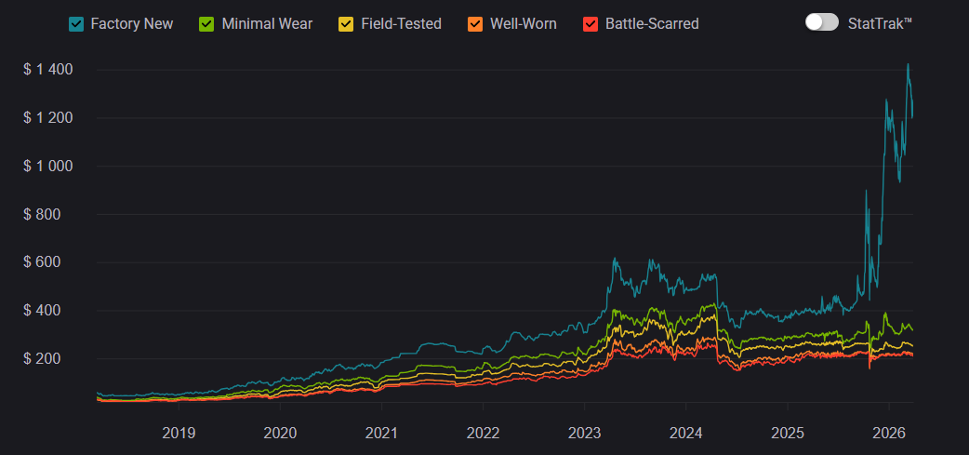
Task: Uncheck the Factory New checkbox
Action: 76,23
